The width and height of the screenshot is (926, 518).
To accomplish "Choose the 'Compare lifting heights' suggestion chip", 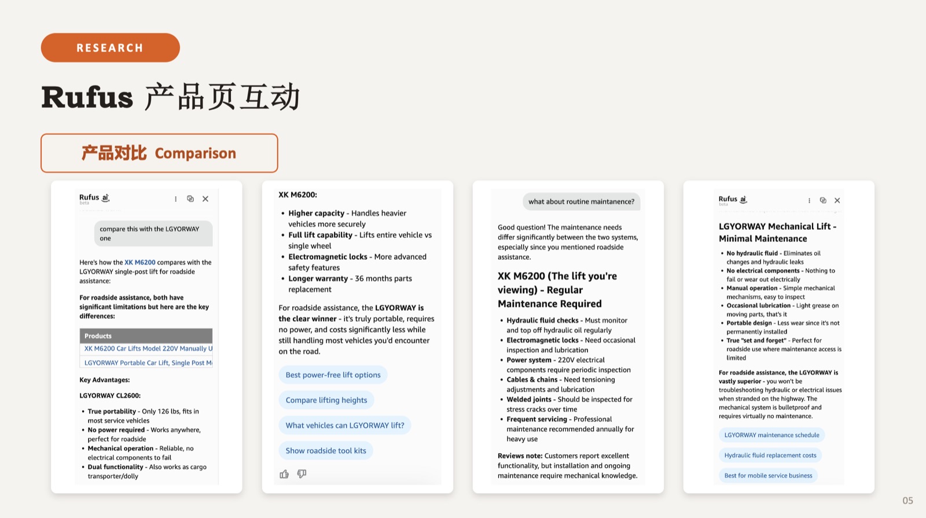I will [326, 400].
